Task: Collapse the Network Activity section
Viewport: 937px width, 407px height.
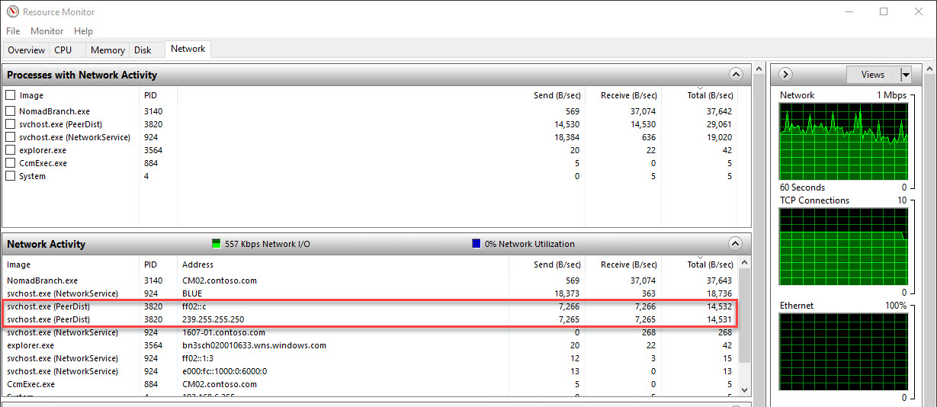Action: [735, 244]
